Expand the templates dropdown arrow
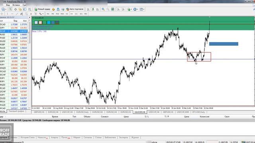Image resolution: width=255 pixels, height=143 pixels. (x=144, y=10)
